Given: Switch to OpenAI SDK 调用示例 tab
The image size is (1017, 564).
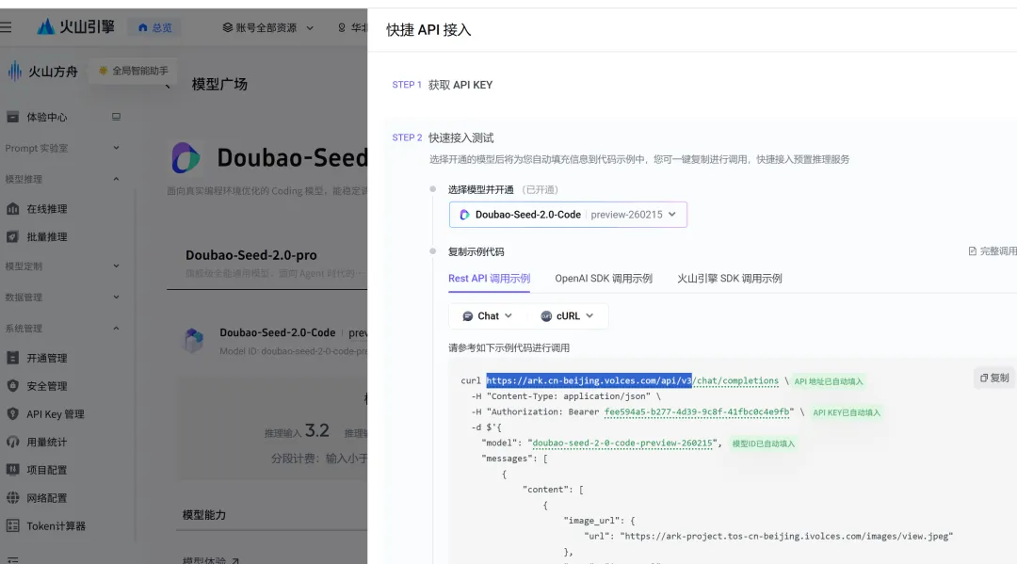Looking at the screenshot, I should click(604, 279).
